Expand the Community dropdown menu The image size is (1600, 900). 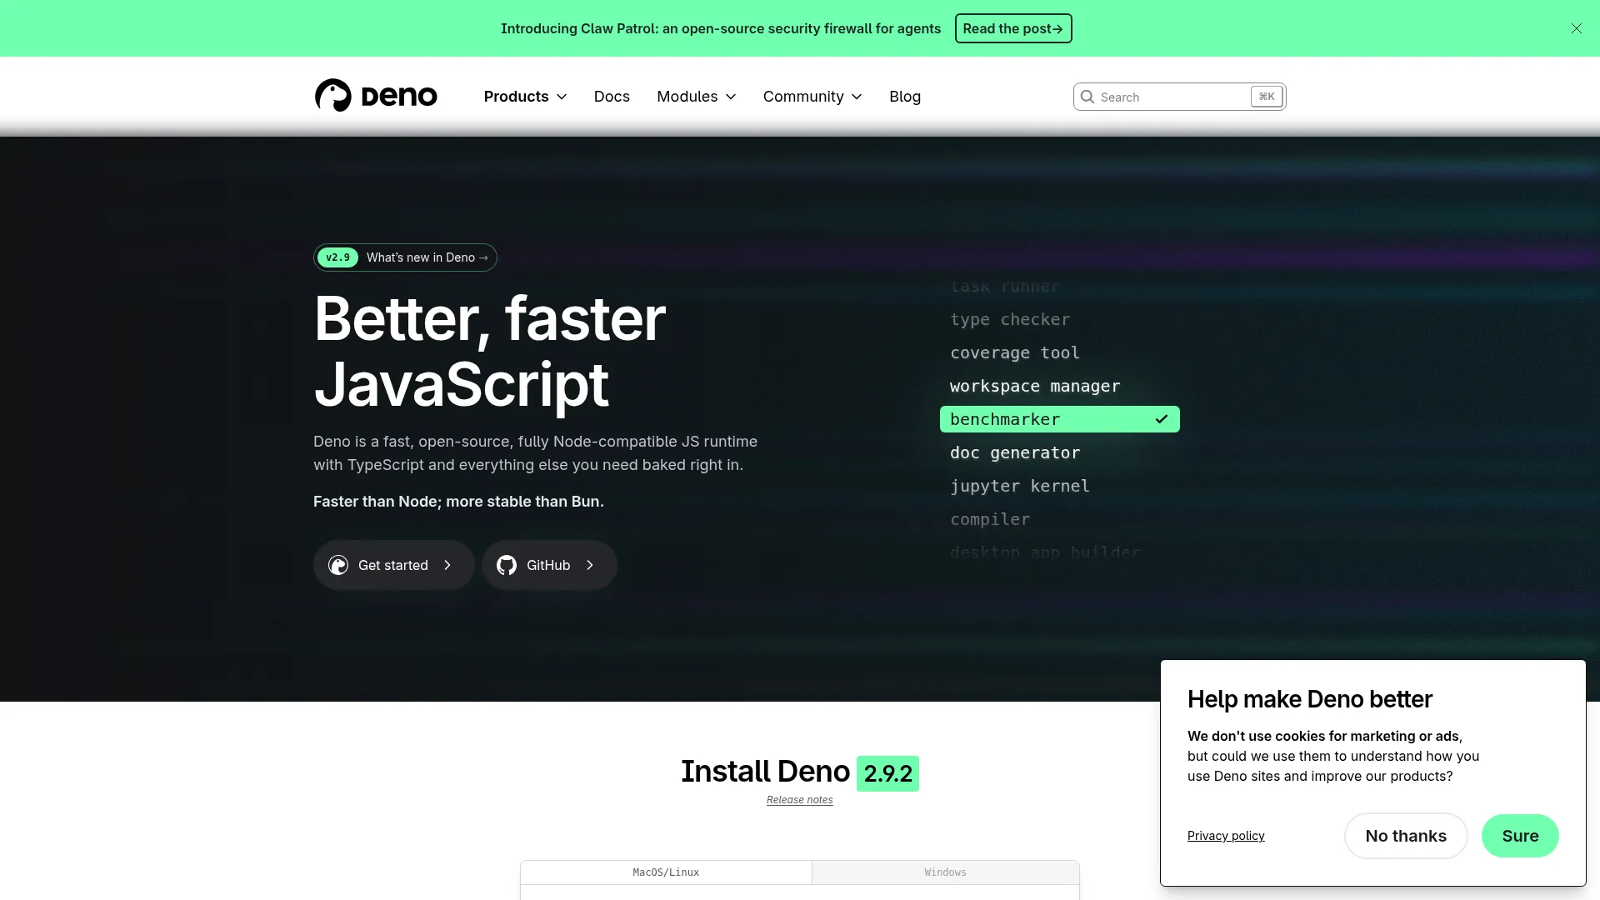point(812,97)
